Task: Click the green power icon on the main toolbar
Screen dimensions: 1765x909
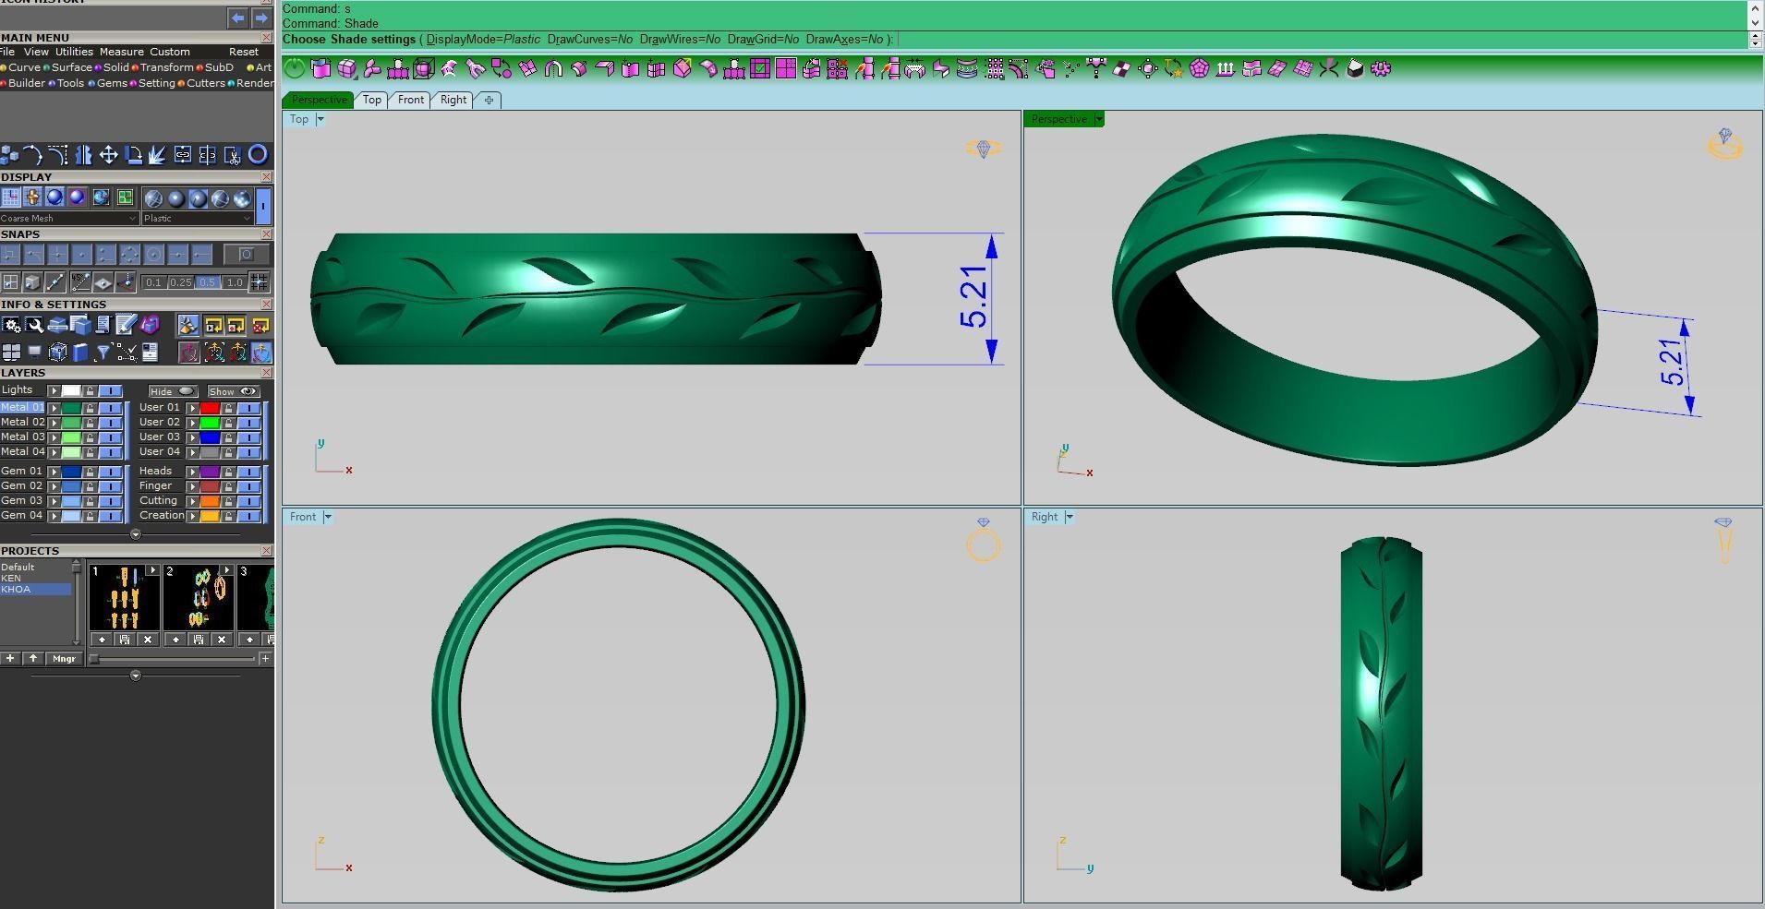Action: point(293,68)
